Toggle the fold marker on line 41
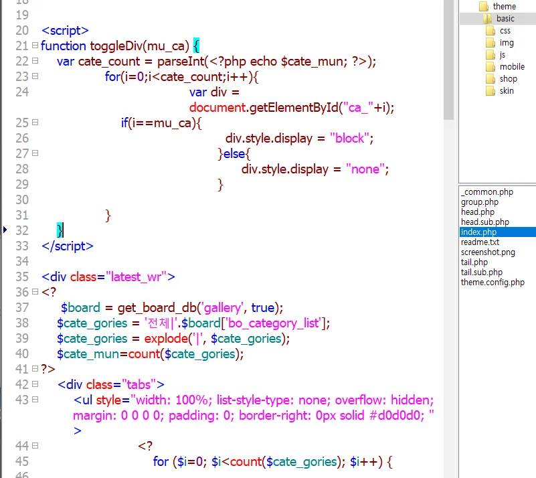Image resolution: width=536 pixels, height=478 pixels. (35, 368)
